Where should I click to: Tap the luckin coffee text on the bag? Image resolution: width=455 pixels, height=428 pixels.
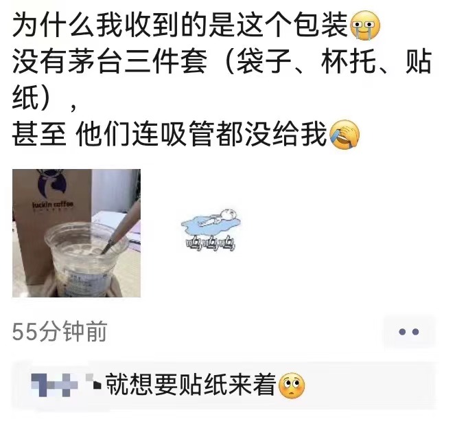[53, 205]
